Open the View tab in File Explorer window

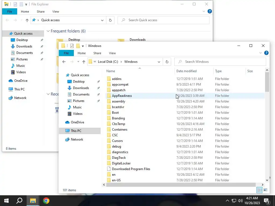pos(56,12)
